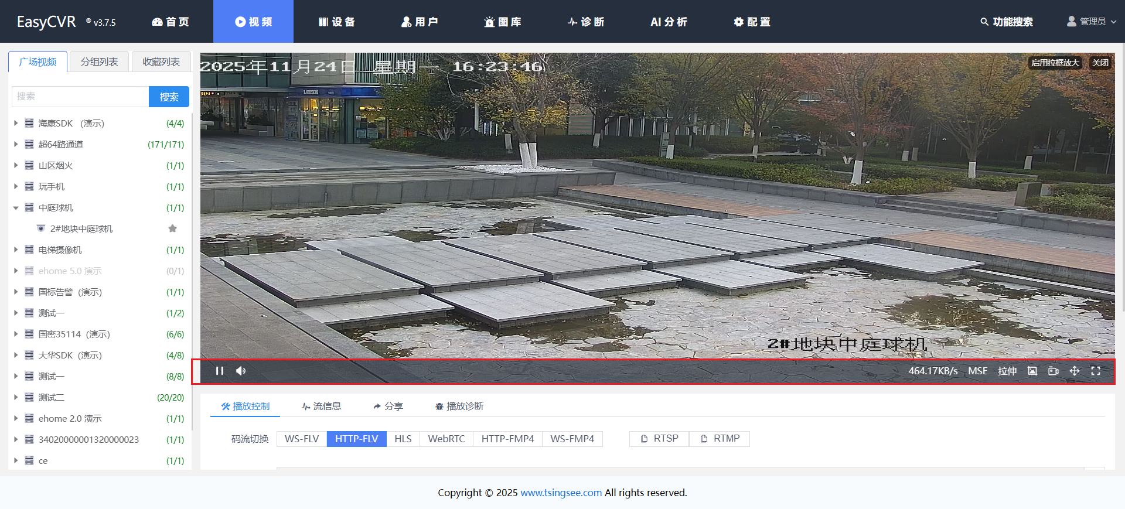Viewport: 1125px width, 509px height.
Task: Switch the stream to WebRTC
Action: tap(446, 439)
